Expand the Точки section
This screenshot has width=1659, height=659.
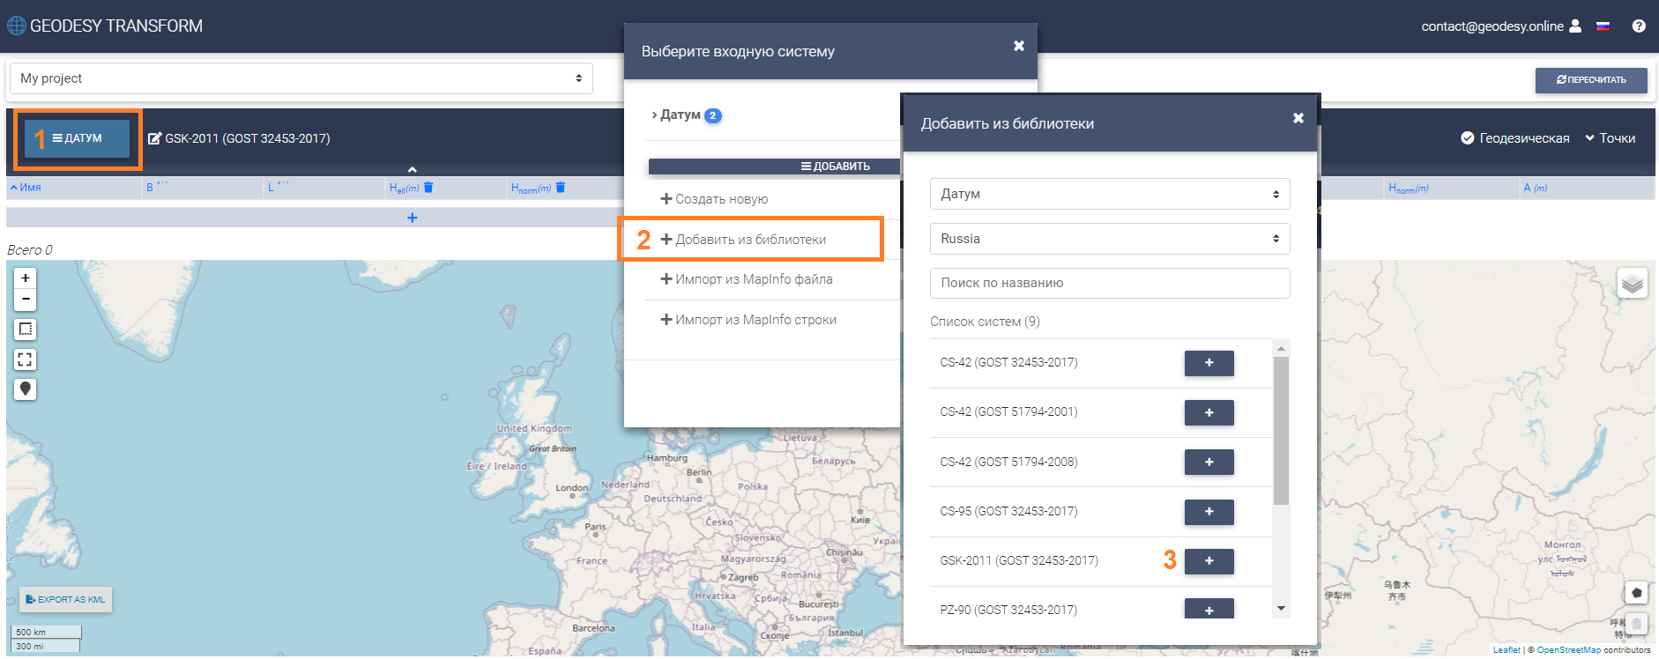click(x=1610, y=138)
